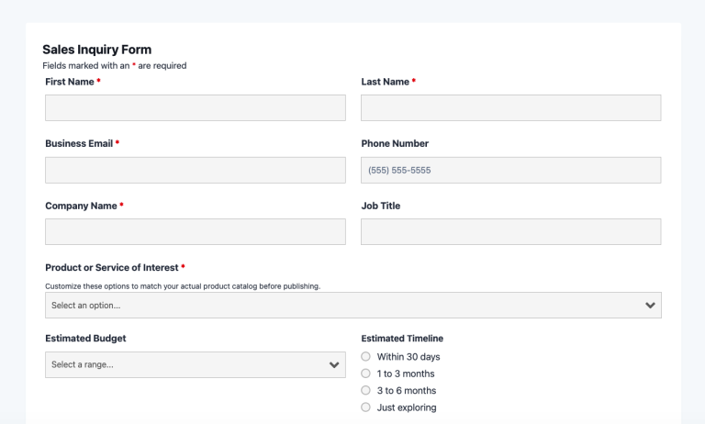Choose the '3 to 6 months' timeline option
The width and height of the screenshot is (705, 424).
[x=365, y=390]
